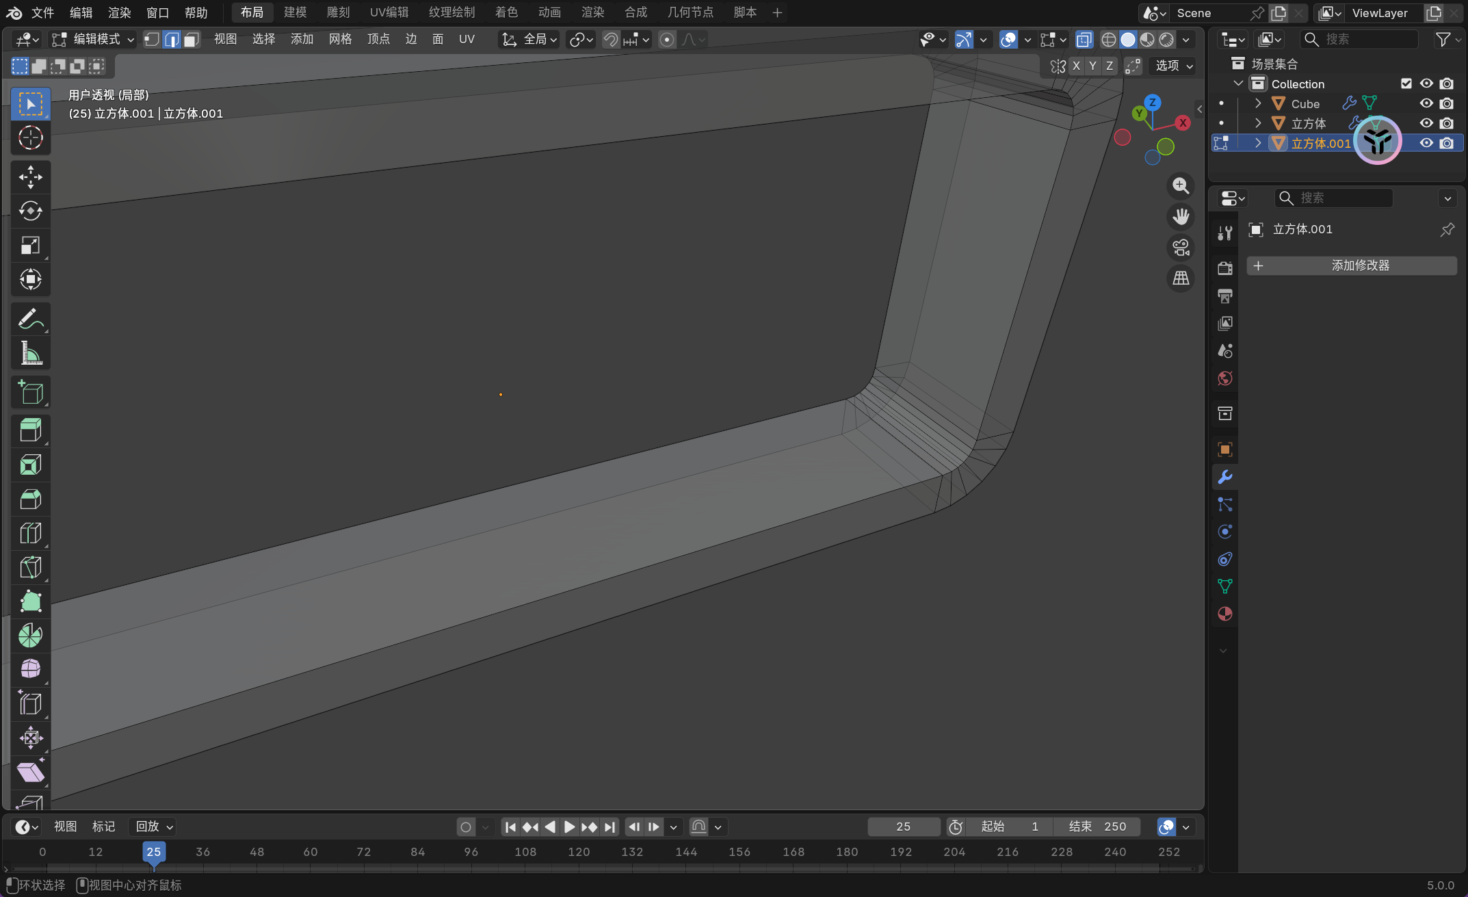Activate the Annotate pencil tool
Viewport: 1468px width, 897px height.
pyautogui.click(x=30, y=319)
